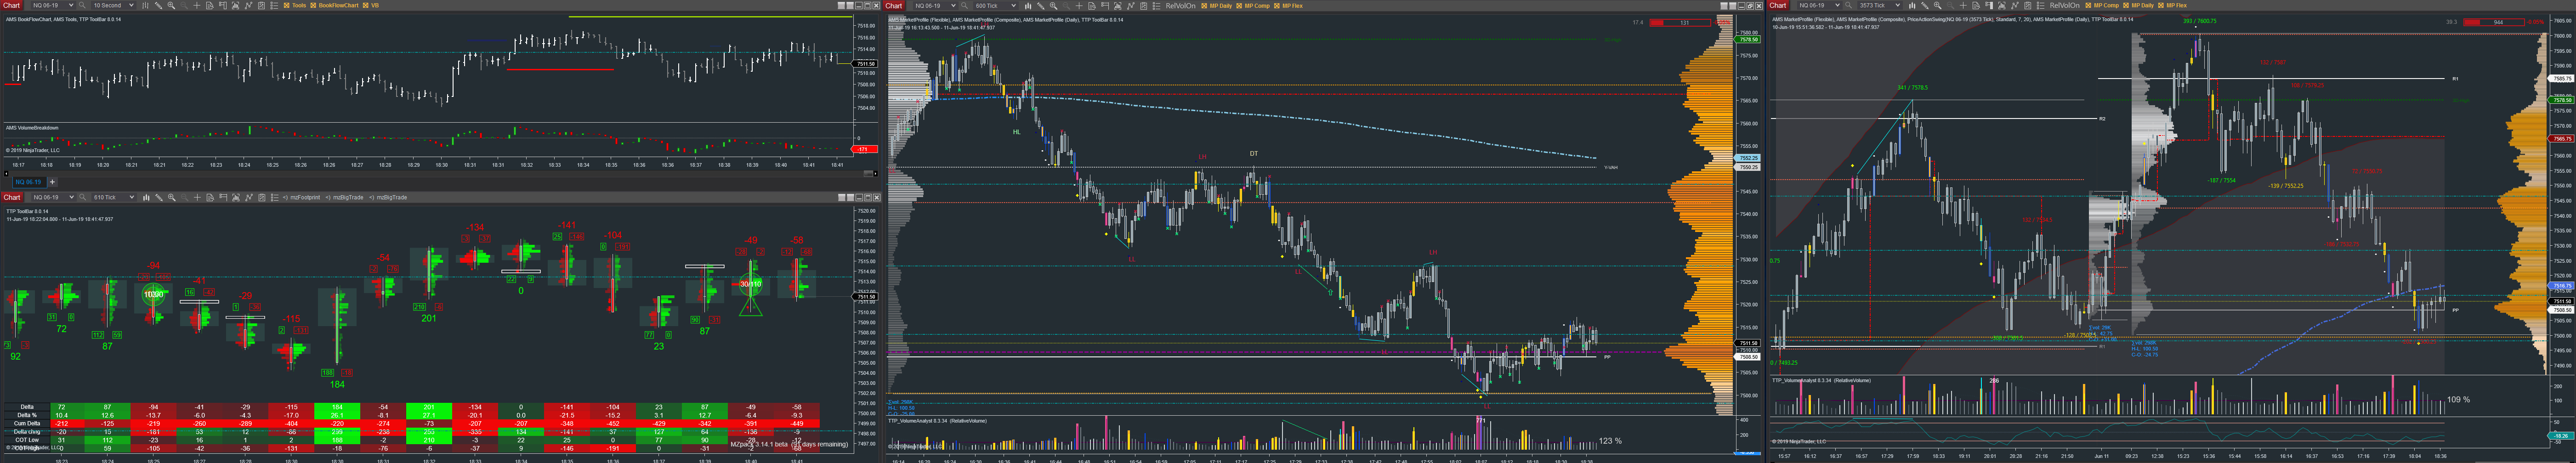Open the list icon in 610 Tick chart toolbar
Viewport: 2576px width, 463px height.
click(275, 197)
